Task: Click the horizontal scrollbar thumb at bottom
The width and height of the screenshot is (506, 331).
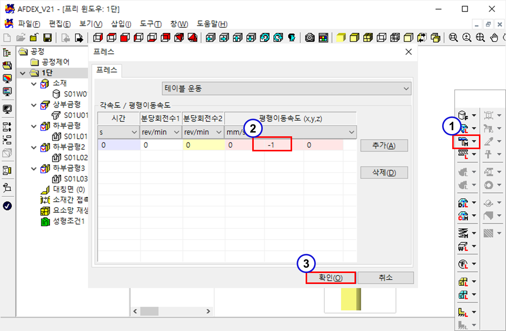Action: tap(150, 311)
